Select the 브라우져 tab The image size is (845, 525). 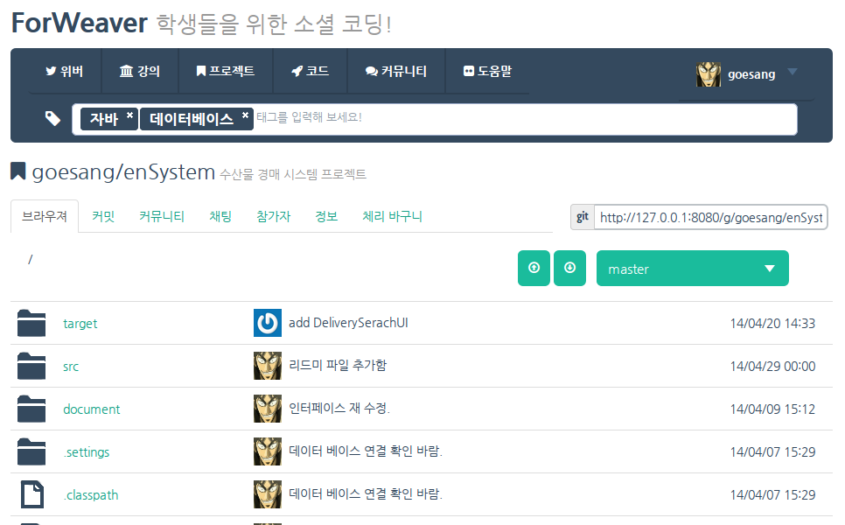pos(45,217)
